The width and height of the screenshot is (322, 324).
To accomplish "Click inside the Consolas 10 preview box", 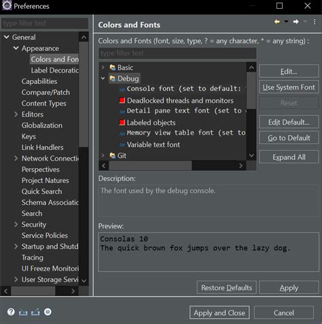I will coord(209,252).
